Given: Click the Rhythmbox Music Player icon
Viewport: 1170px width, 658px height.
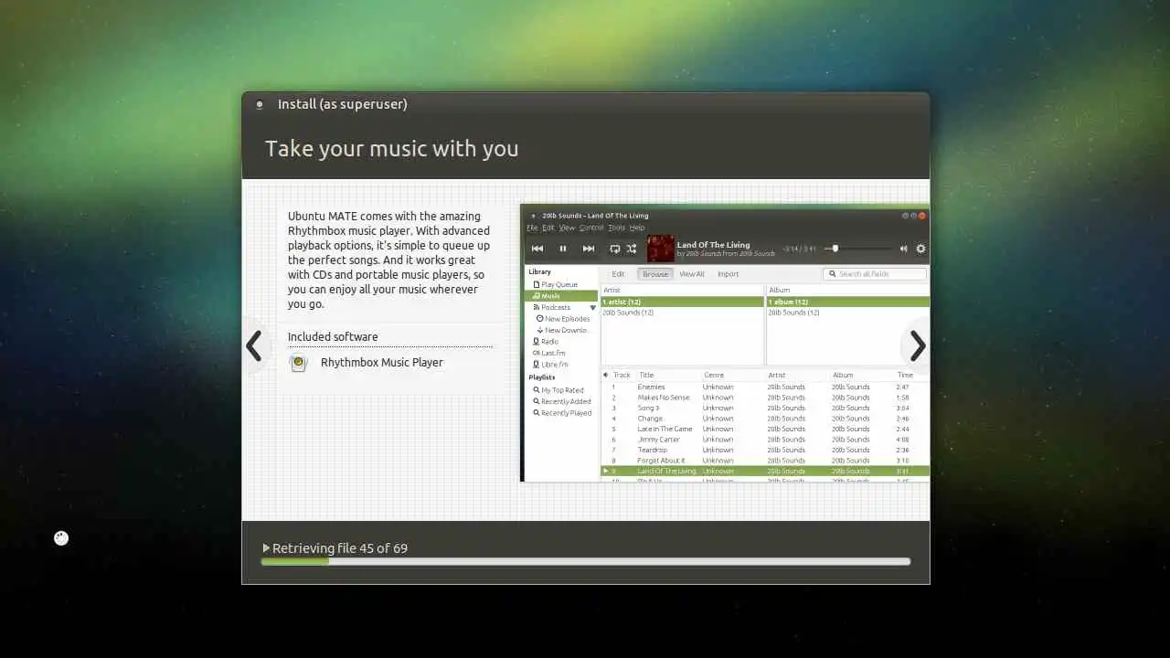Looking at the screenshot, I should coord(298,363).
